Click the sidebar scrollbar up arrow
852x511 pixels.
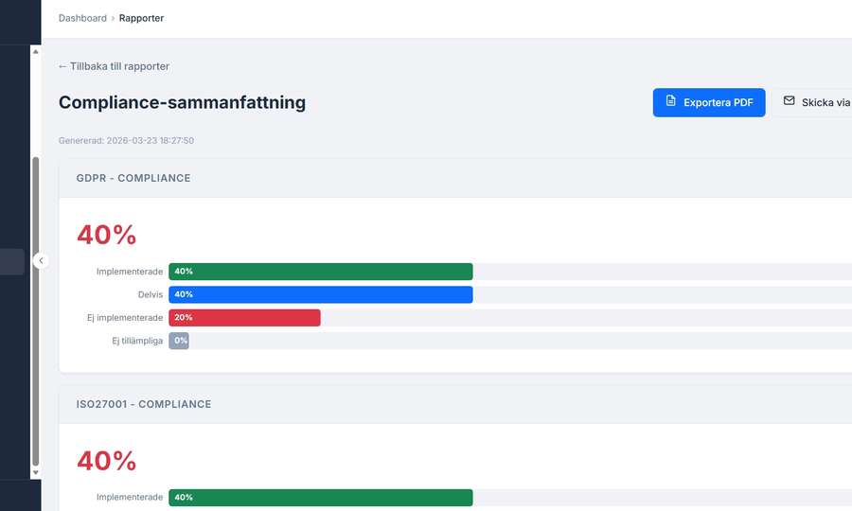pyautogui.click(x=36, y=52)
